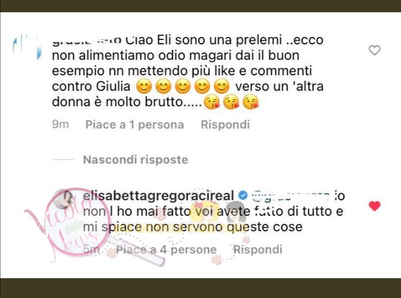Like the first comment with the outlined heart
Viewport: 401px width, 298px height.
(374, 50)
